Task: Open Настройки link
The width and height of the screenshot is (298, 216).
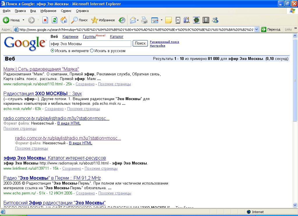Action: tap(157, 46)
